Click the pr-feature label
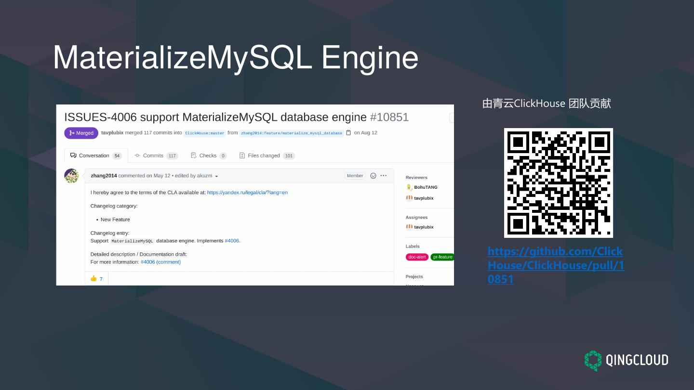This screenshot has width=694, height=390. pyautogui.click(x=442, y=257)
